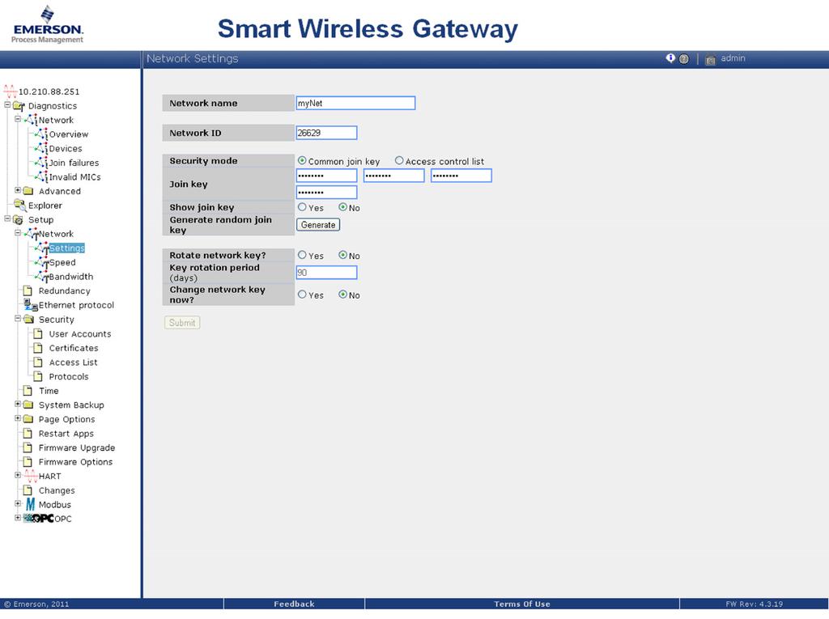
Task: Open the Terms Of Use link
Action: tap(522, 604)
